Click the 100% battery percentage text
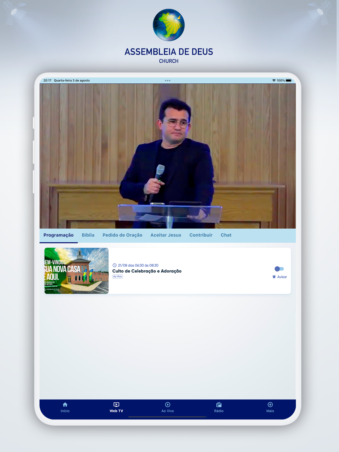 click(281, 81)
